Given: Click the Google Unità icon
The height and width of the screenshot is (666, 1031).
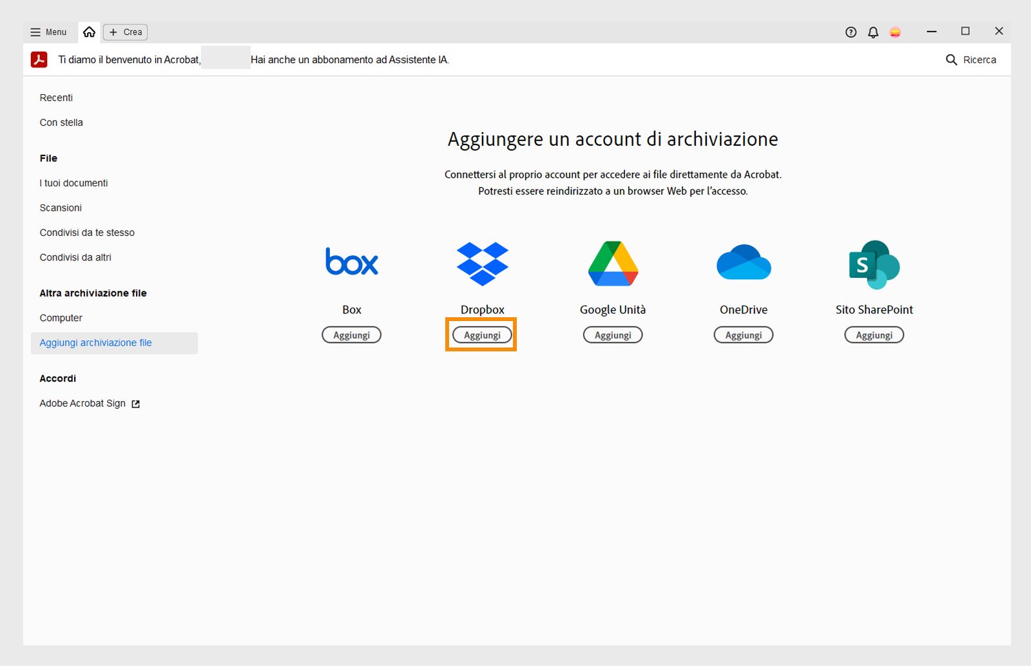Looking at the screenshot, I should click(612, 262).
